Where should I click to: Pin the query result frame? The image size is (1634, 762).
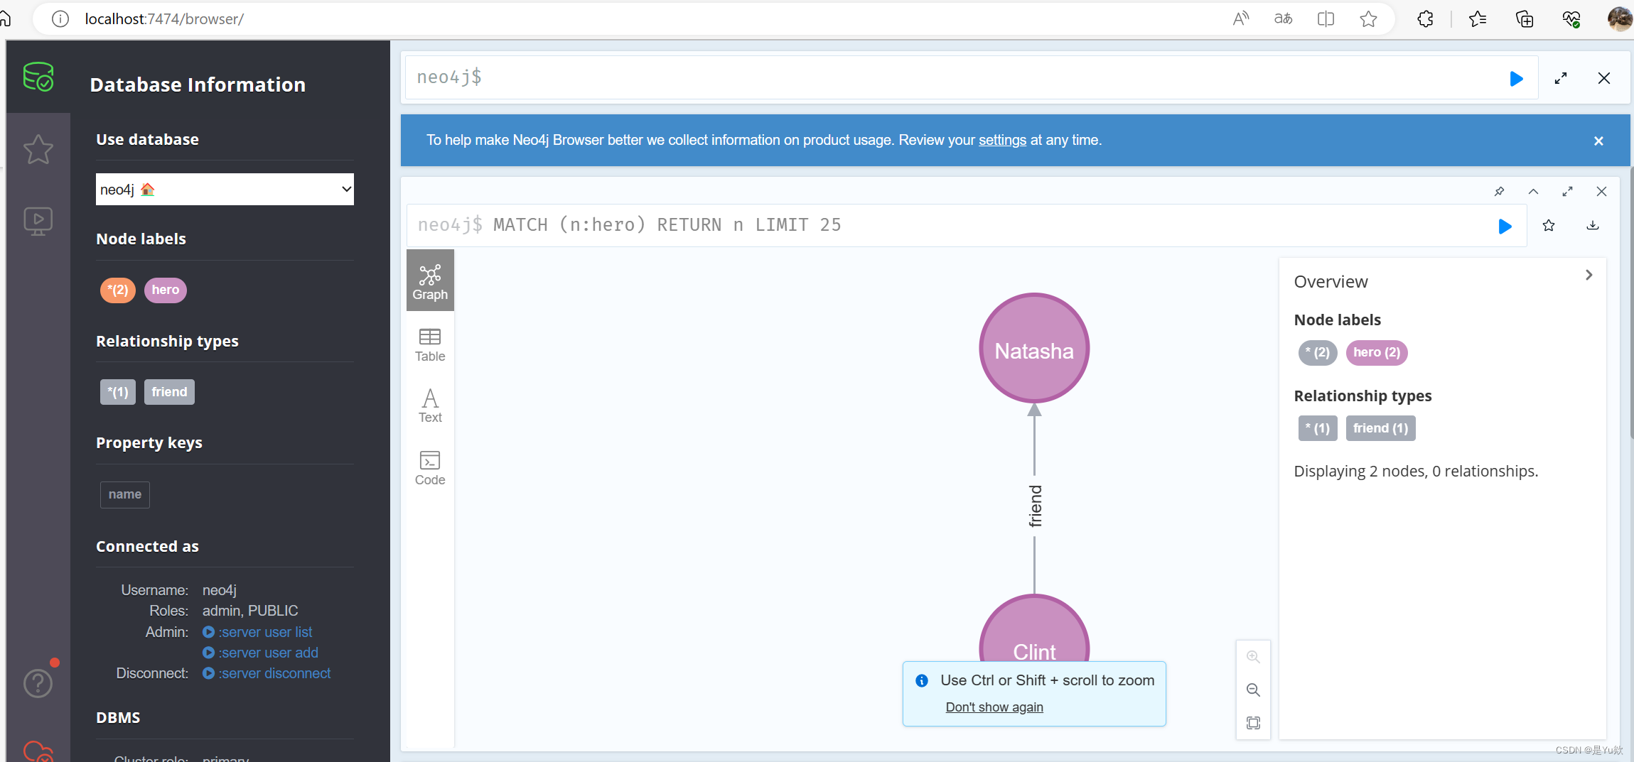click(x=1499, y=191)
